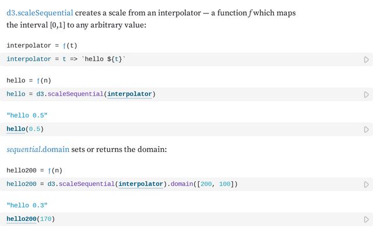This screenshot has width=373, height=233.
Task: Run the interpolator definition cell
Action: coord(366,59)
